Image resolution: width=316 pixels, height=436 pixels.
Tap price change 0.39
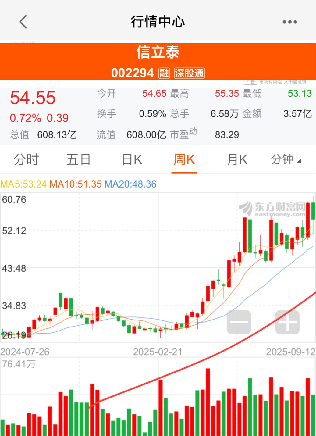[58, 118]
